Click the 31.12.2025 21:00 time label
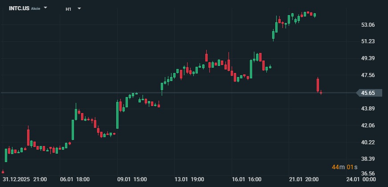The width and height of the screenshot is (388, 187). 25,179
